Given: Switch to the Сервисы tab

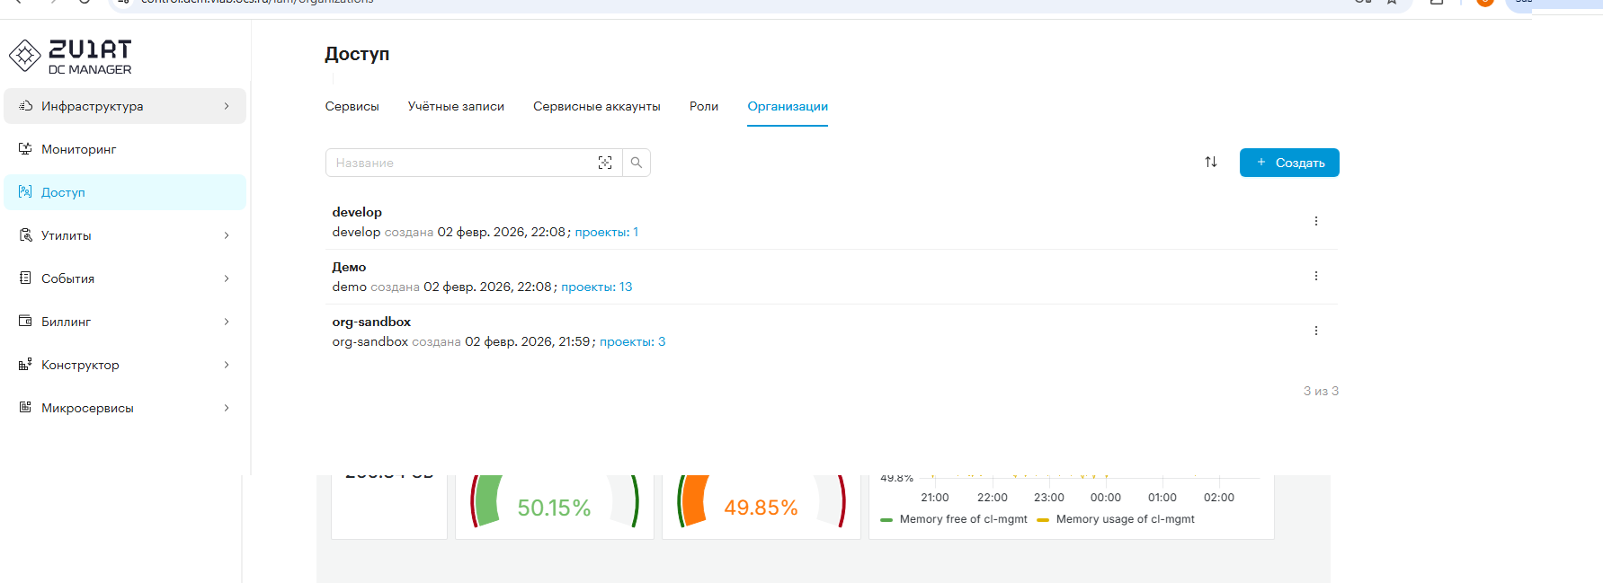Looking at the screenshot, I should (352, 106).
